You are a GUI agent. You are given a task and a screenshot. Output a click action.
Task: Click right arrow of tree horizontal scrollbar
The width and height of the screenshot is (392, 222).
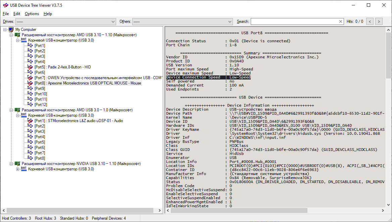tap(160, 211)
